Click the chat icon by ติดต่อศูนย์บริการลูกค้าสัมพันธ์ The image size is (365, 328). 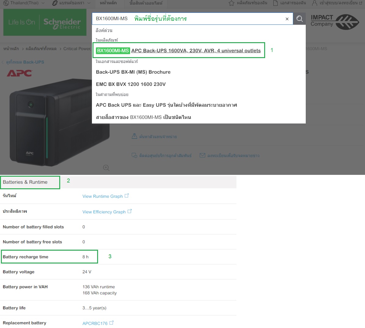point(134,155)
